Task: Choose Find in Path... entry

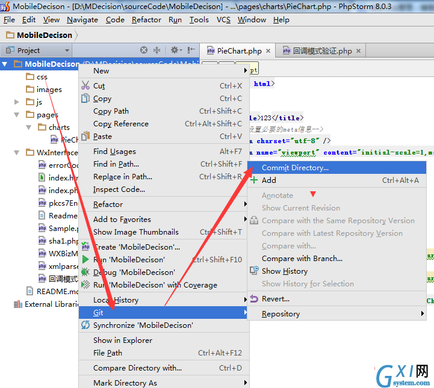Action: coord(164,164)
